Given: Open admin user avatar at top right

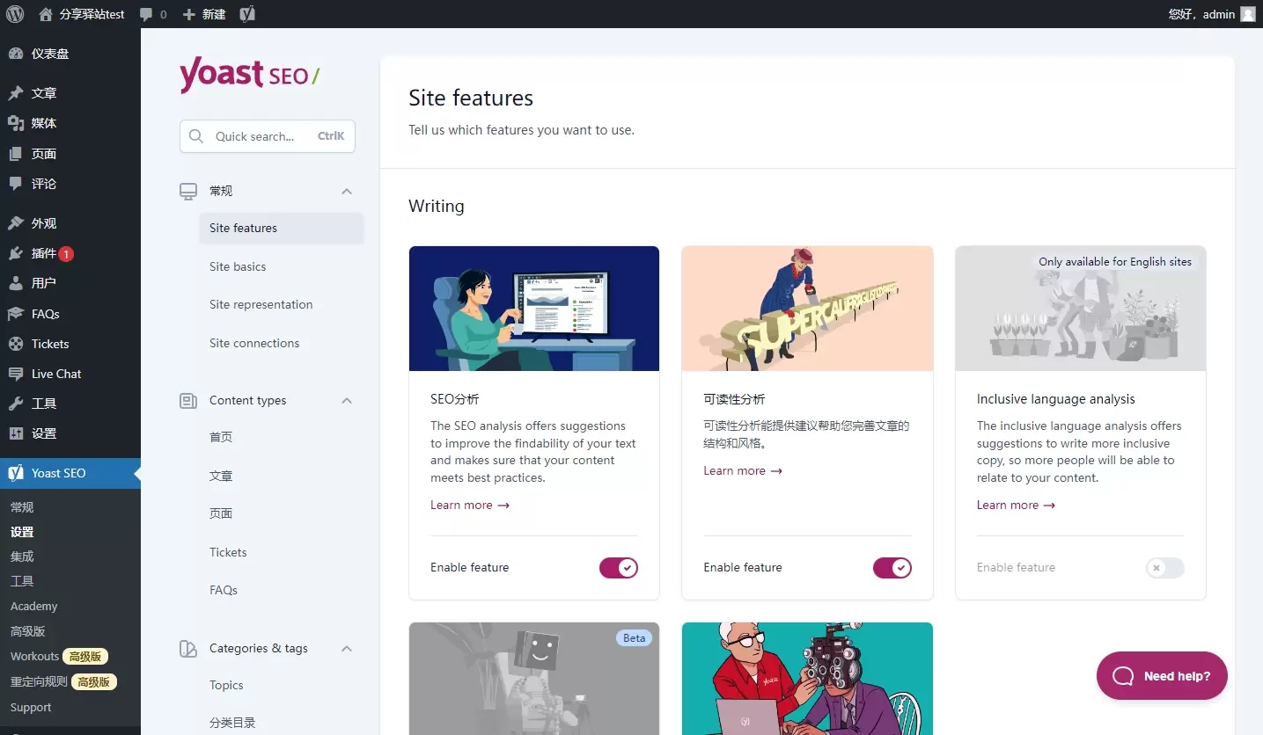Looking at the screenshot, I should click(x=1247, y=14).
